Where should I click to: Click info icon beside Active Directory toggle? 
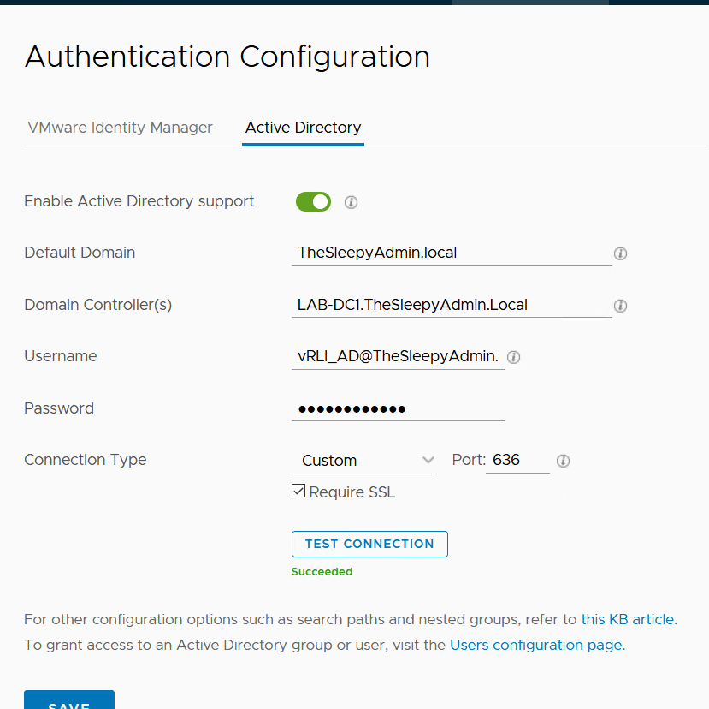click(x=351, y=202)
